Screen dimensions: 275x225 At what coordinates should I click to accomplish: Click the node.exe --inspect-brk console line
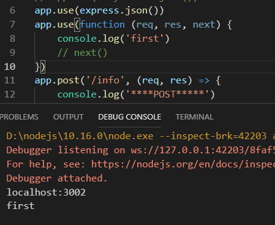pos(141,136)
